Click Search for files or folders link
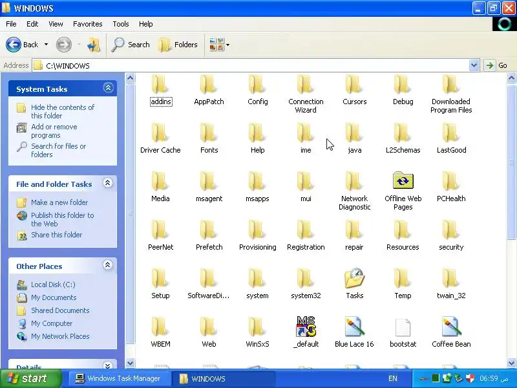 coord(58,150)
